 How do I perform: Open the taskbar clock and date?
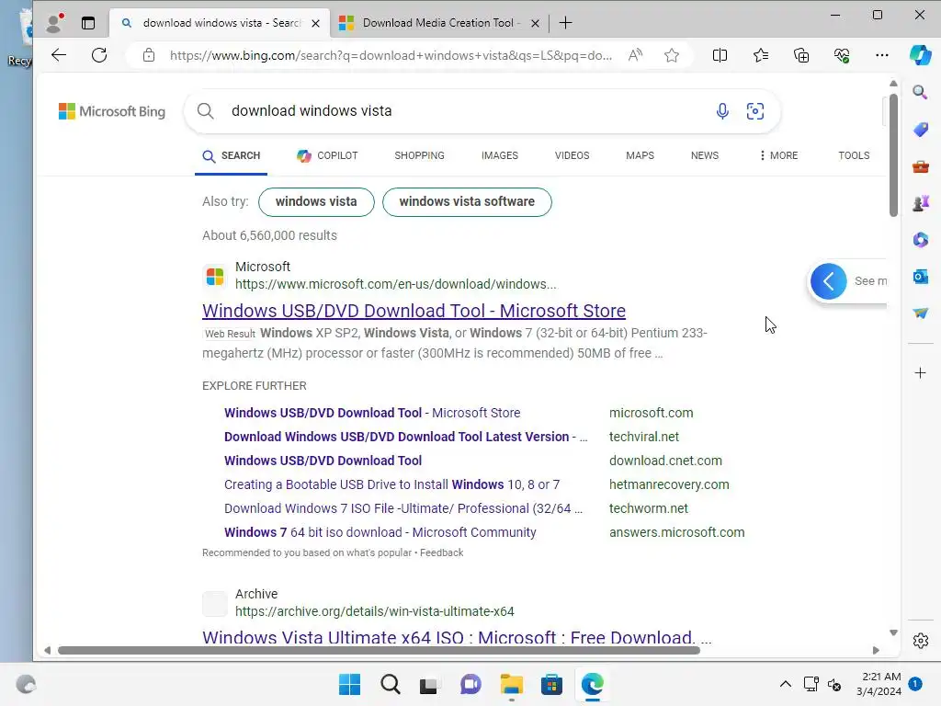(879, 684)
